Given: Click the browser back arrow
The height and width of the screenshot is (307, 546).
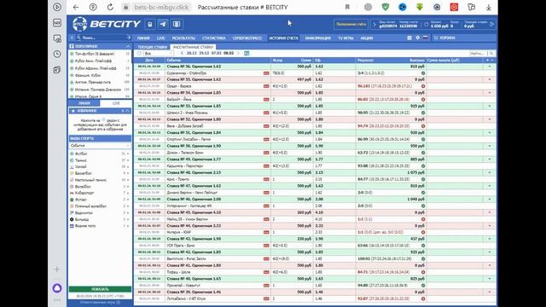Looking at the screenshot, I should click(76, 7).
